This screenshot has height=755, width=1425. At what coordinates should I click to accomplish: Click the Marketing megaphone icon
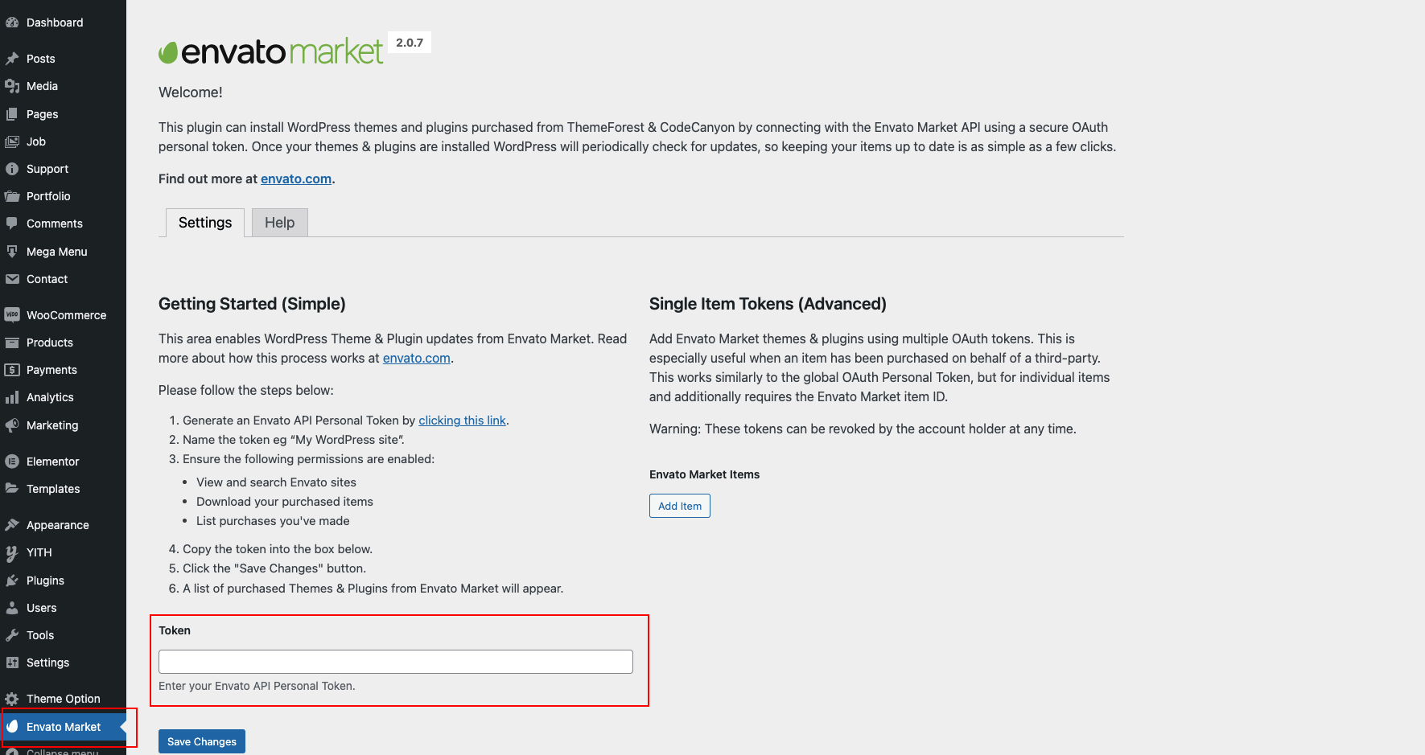(12, 425)
